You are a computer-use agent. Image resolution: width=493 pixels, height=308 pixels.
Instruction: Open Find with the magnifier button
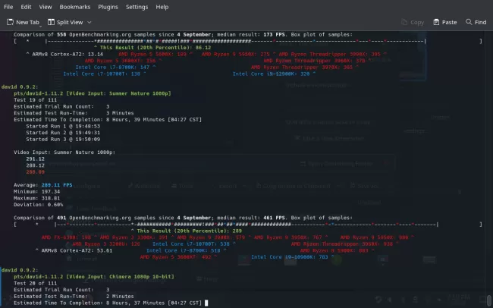click(x=476, y=22)
